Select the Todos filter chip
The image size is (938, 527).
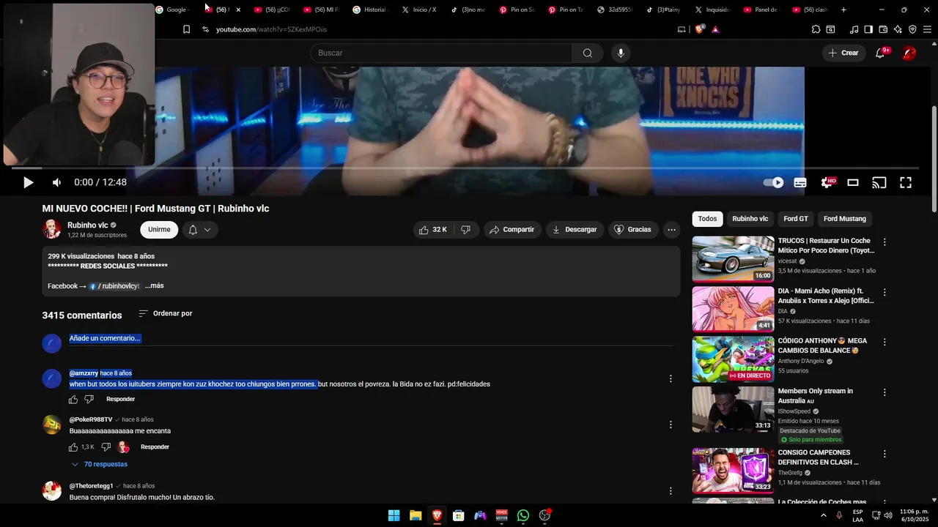[707, 219]
